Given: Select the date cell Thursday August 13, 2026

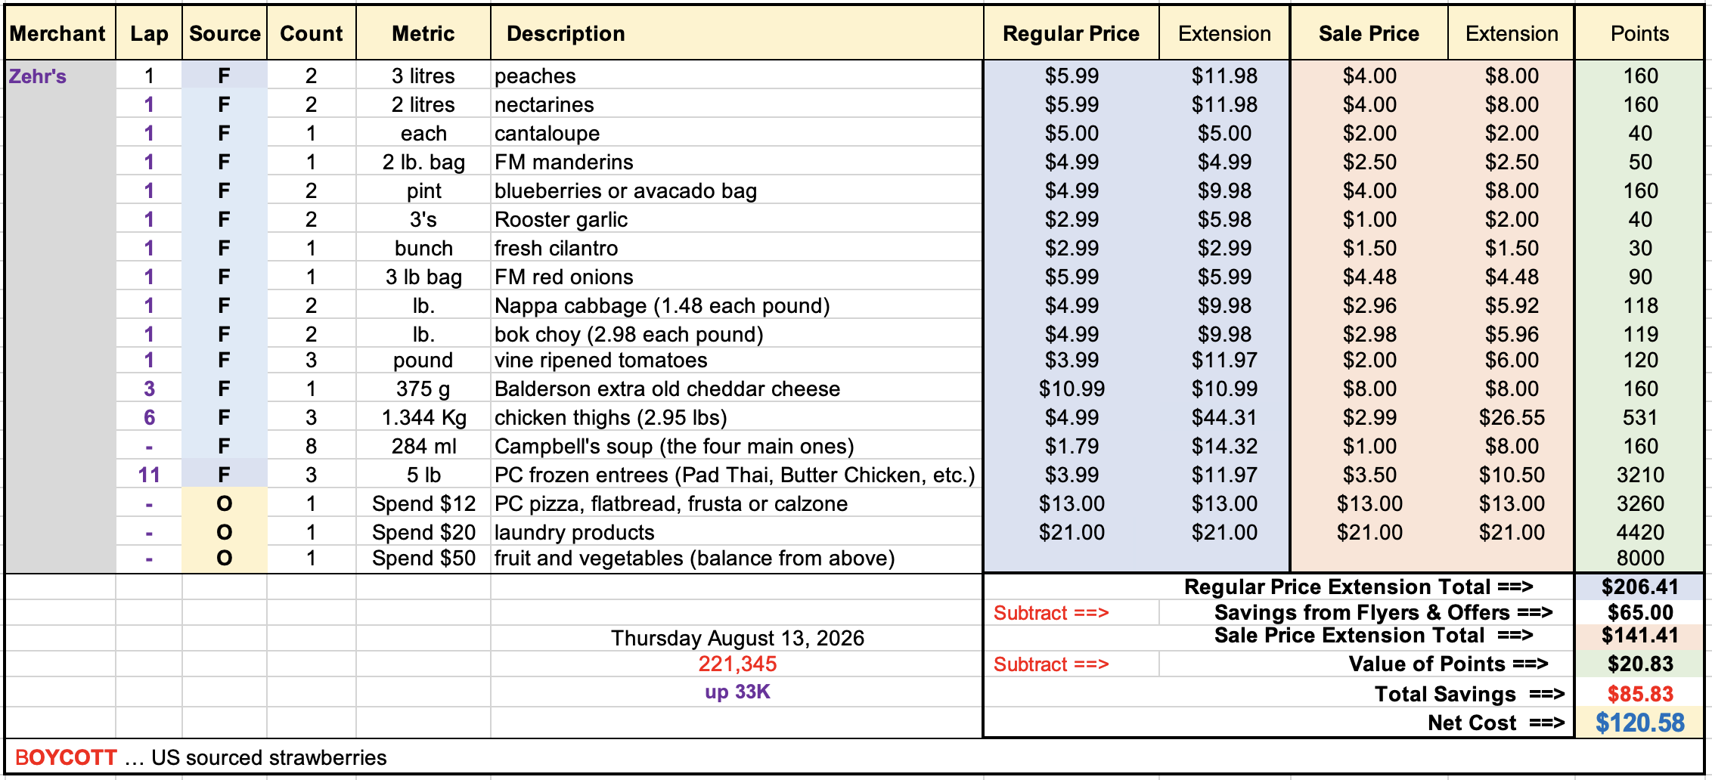Looking at the screenshot, I should [x=737, y=638].
